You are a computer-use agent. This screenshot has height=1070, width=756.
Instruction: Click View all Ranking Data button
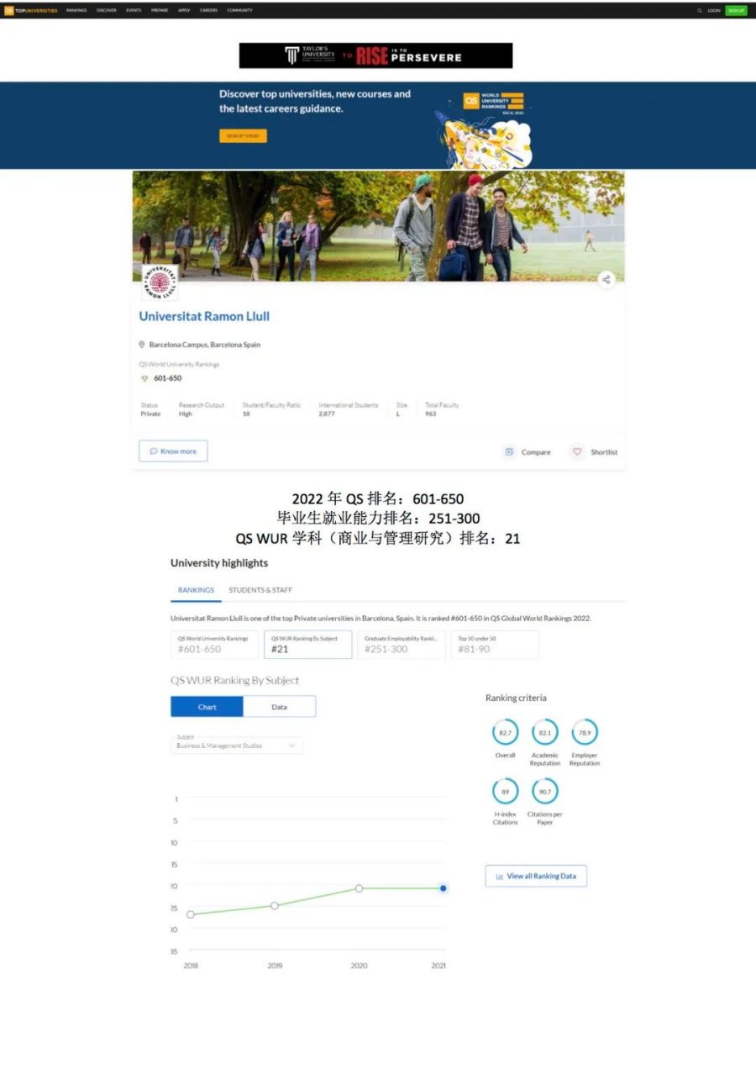point(536,876)
